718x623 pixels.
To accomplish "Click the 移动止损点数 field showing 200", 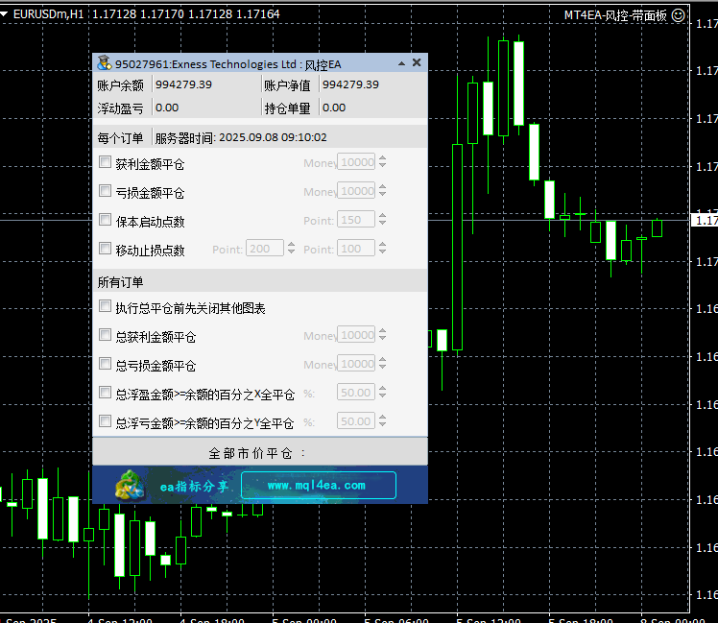I will (265, 249).
